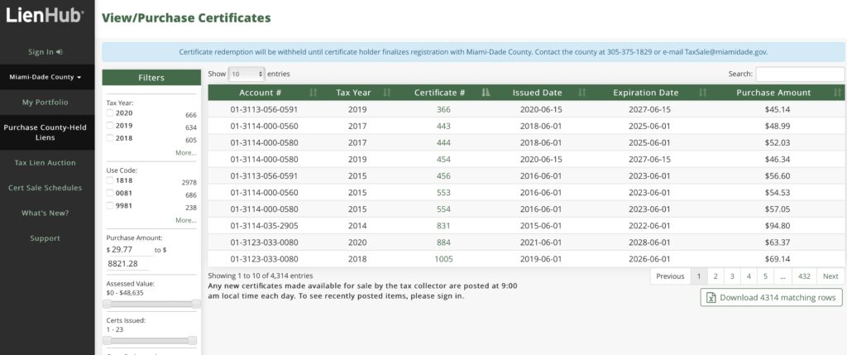The height and width of the screenshot is (355, 847).
Task: Open the What's New? page
Action: (x=45, y=213)
